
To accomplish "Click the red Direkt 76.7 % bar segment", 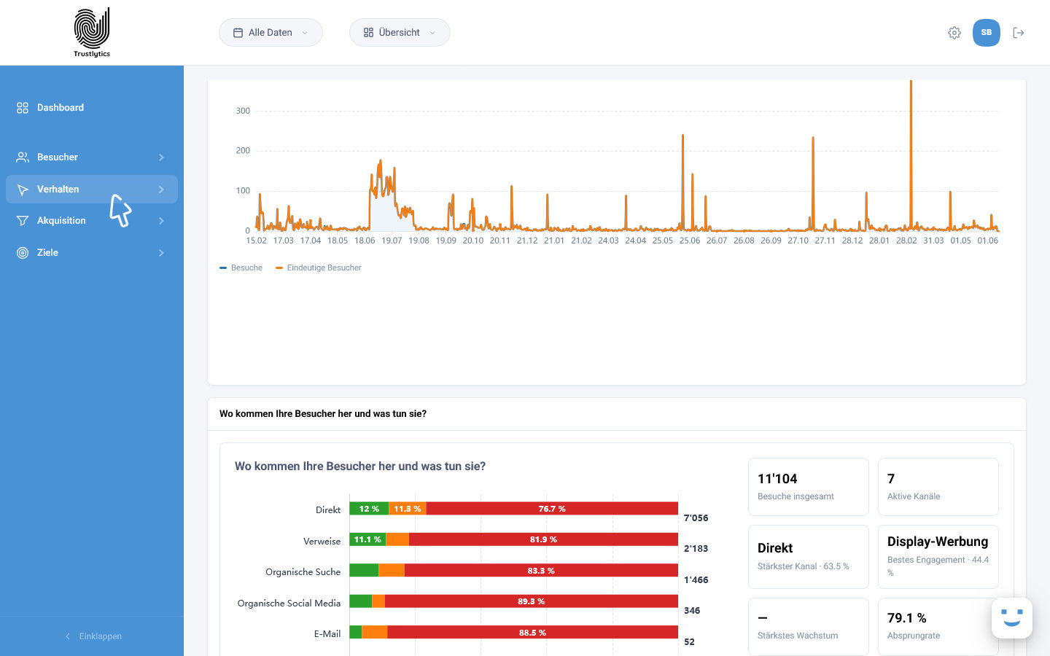I will (552, 509).
